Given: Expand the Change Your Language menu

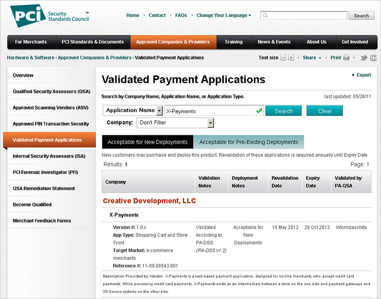Looking at the screenshot, I should (x=224, y=16).
